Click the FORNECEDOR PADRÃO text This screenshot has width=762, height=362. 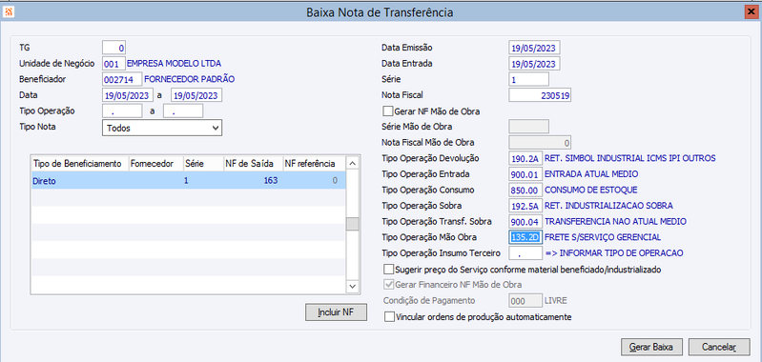(x=190, y=79)
